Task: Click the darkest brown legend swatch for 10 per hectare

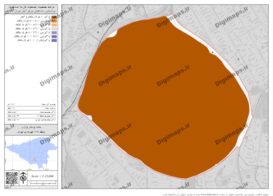Action: click(x=54, y=17)
